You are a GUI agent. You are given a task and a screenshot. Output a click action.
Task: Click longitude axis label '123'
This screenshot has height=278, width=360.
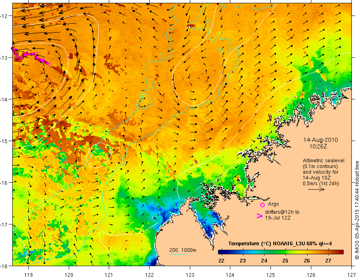(x=190, y=275)
